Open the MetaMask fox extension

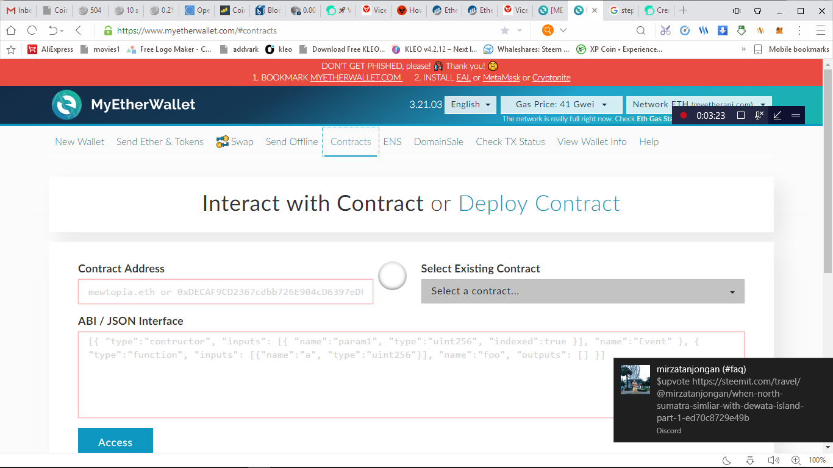[779, 30]
